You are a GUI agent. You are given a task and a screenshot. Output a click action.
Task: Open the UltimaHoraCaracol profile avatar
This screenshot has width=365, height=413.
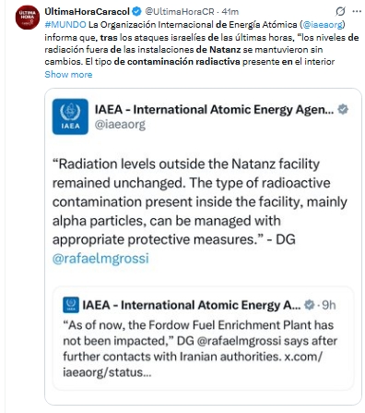pos(28,18)
